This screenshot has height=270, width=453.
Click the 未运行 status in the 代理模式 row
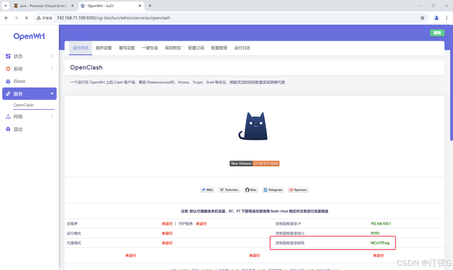coord(167,243)
